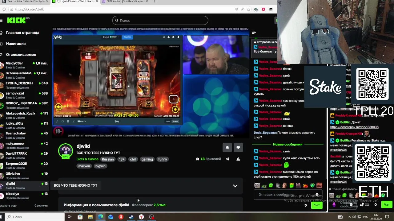
Task: Open biboolya channel
Action: click(x=24, y=196)
